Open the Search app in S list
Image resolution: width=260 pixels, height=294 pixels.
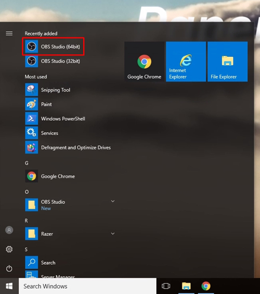[x=40, y=262]
